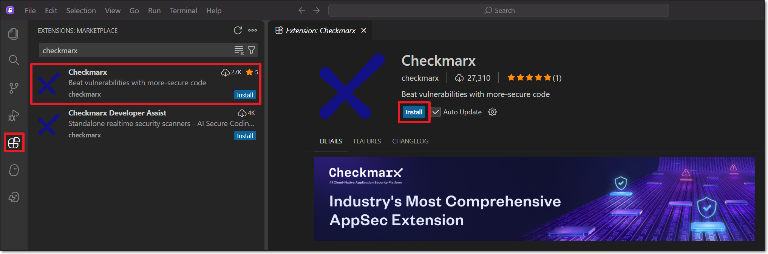The width and height of the screenshot is (768, 254).
Task: Select the Checkmarx extension list item
Action: point(146,84)
